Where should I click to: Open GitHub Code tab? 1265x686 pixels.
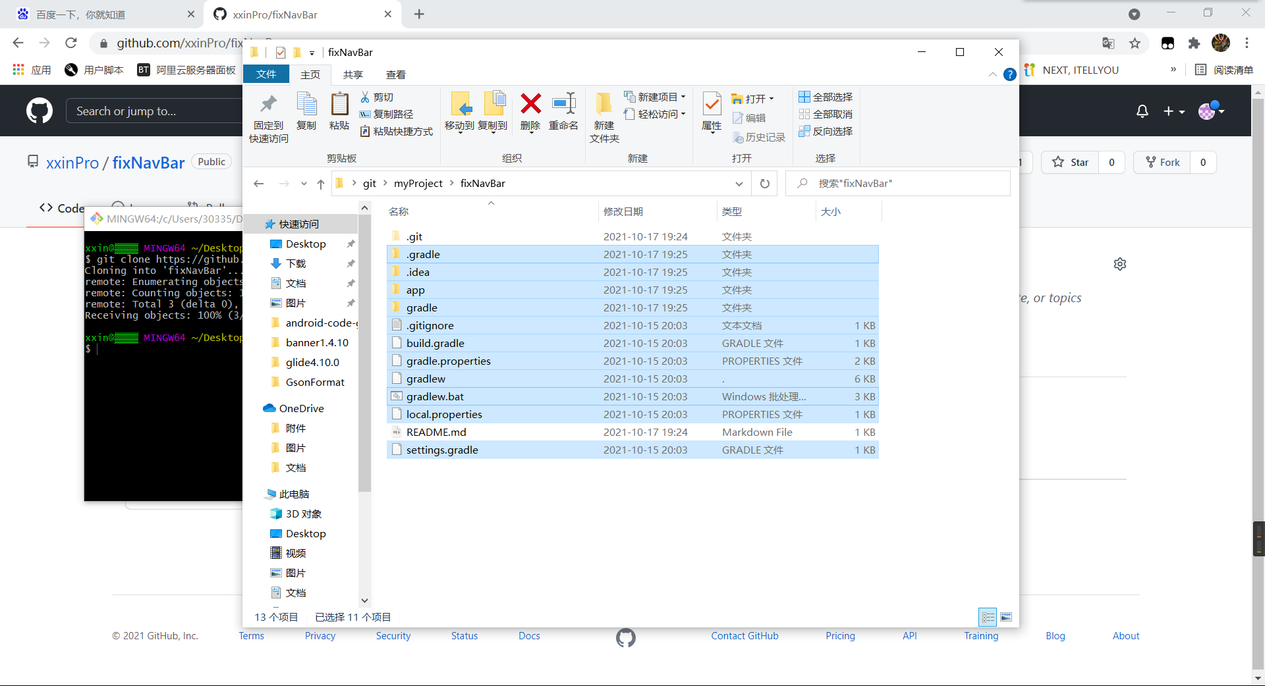click(61, 208)
